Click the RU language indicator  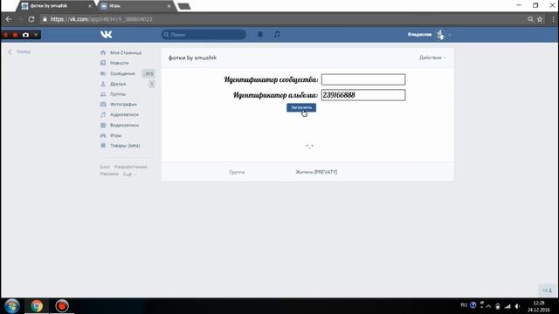click(x=464, y=305)
